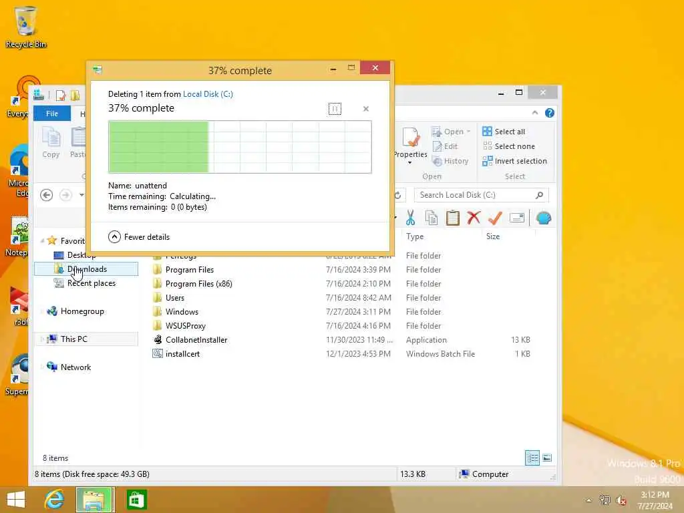Open the Windows Store taskbar icon
This screenshot has height=513, width=684.
pos(136,500)
